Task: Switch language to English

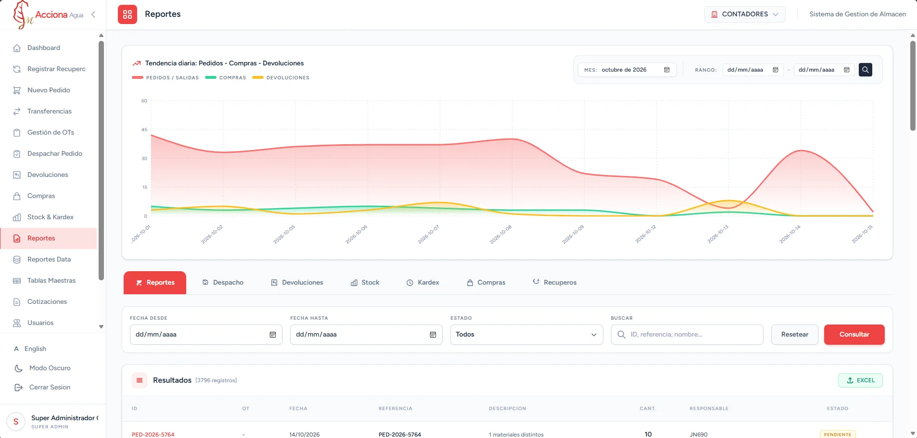Action: (x=30, y=349)
